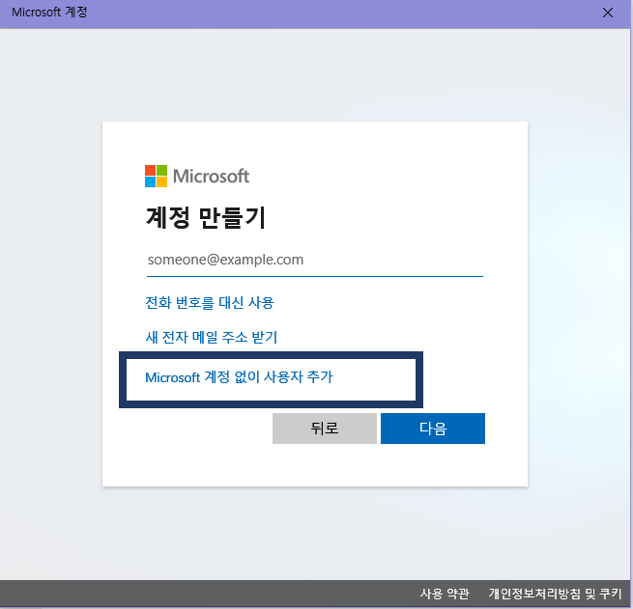Select the '새 전자 메일 주소 받기' link
The image size is (633, 609).
(211, 337)
